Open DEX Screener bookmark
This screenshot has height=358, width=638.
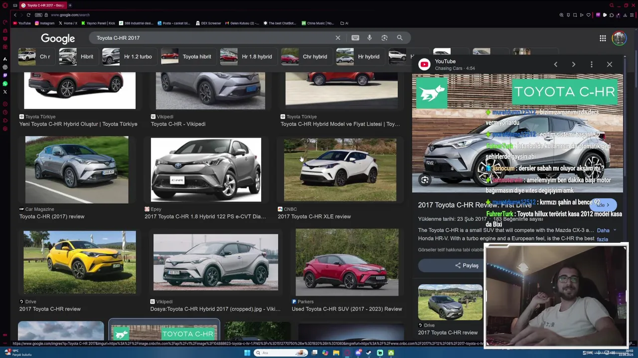pos(208,23)
